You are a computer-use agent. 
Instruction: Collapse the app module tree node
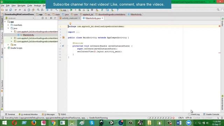[x=5, y=22]
